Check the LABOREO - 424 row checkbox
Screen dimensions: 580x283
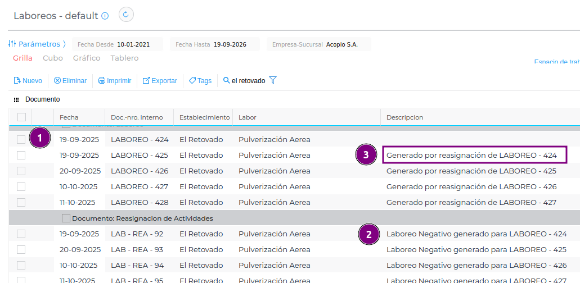tap(21, 139)
